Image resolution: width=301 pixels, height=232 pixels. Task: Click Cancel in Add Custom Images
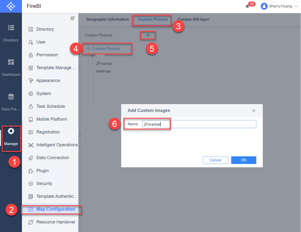tap(215, 160)
